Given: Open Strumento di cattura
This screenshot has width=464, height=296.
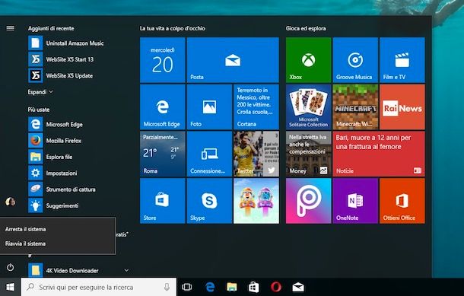Looking at the screenshot, I should (79, 189).
